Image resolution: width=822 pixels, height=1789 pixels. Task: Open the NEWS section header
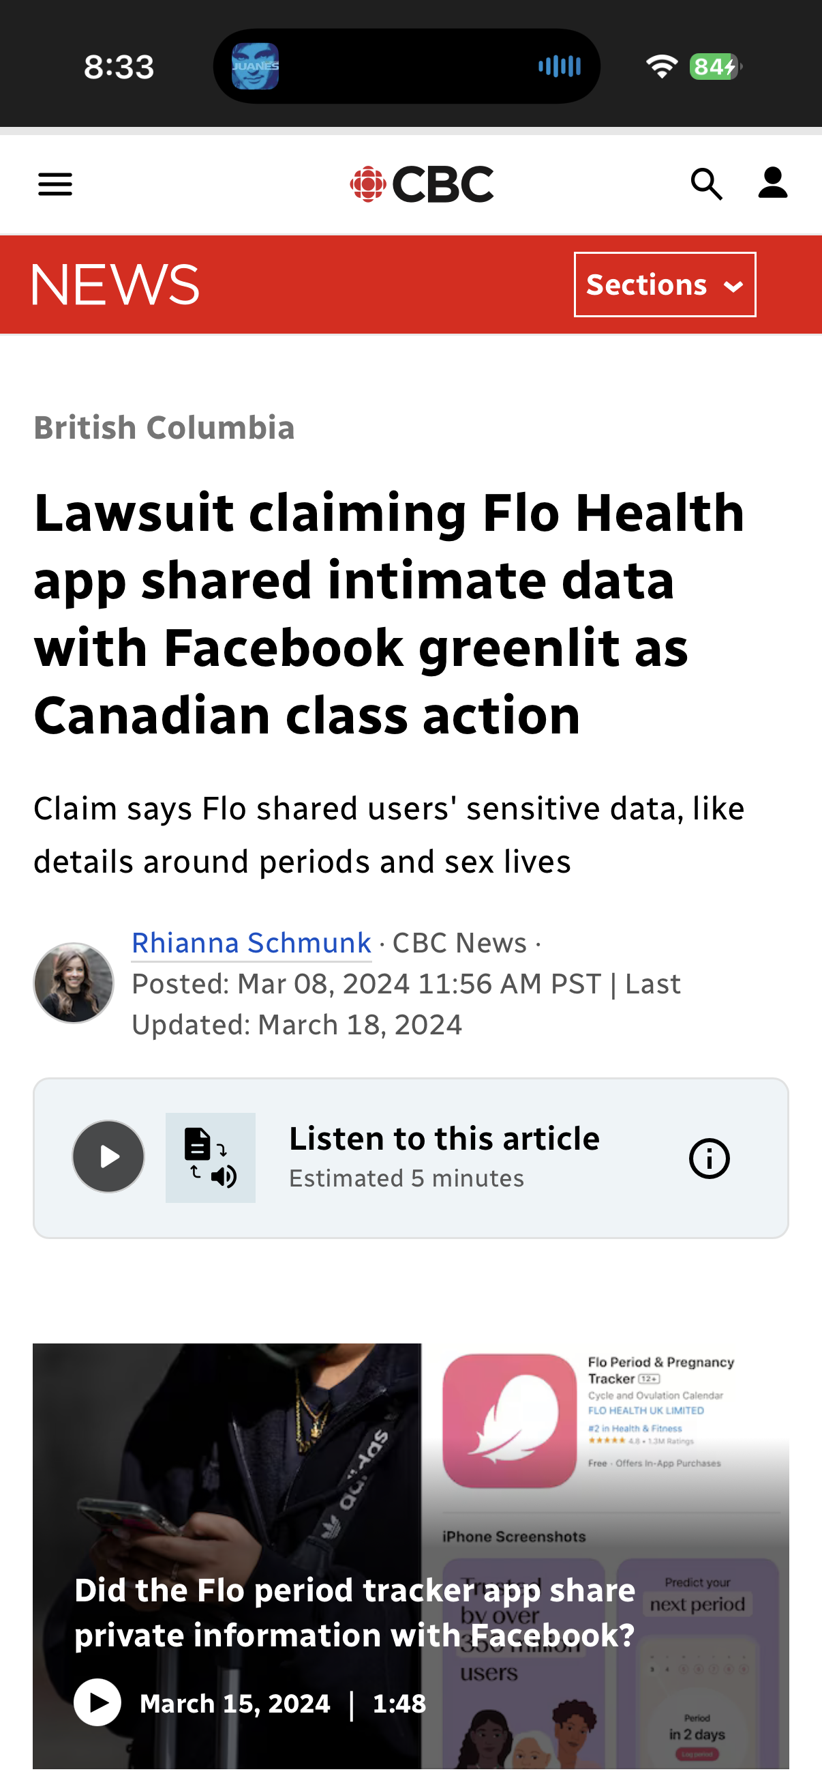coord(116,284)
